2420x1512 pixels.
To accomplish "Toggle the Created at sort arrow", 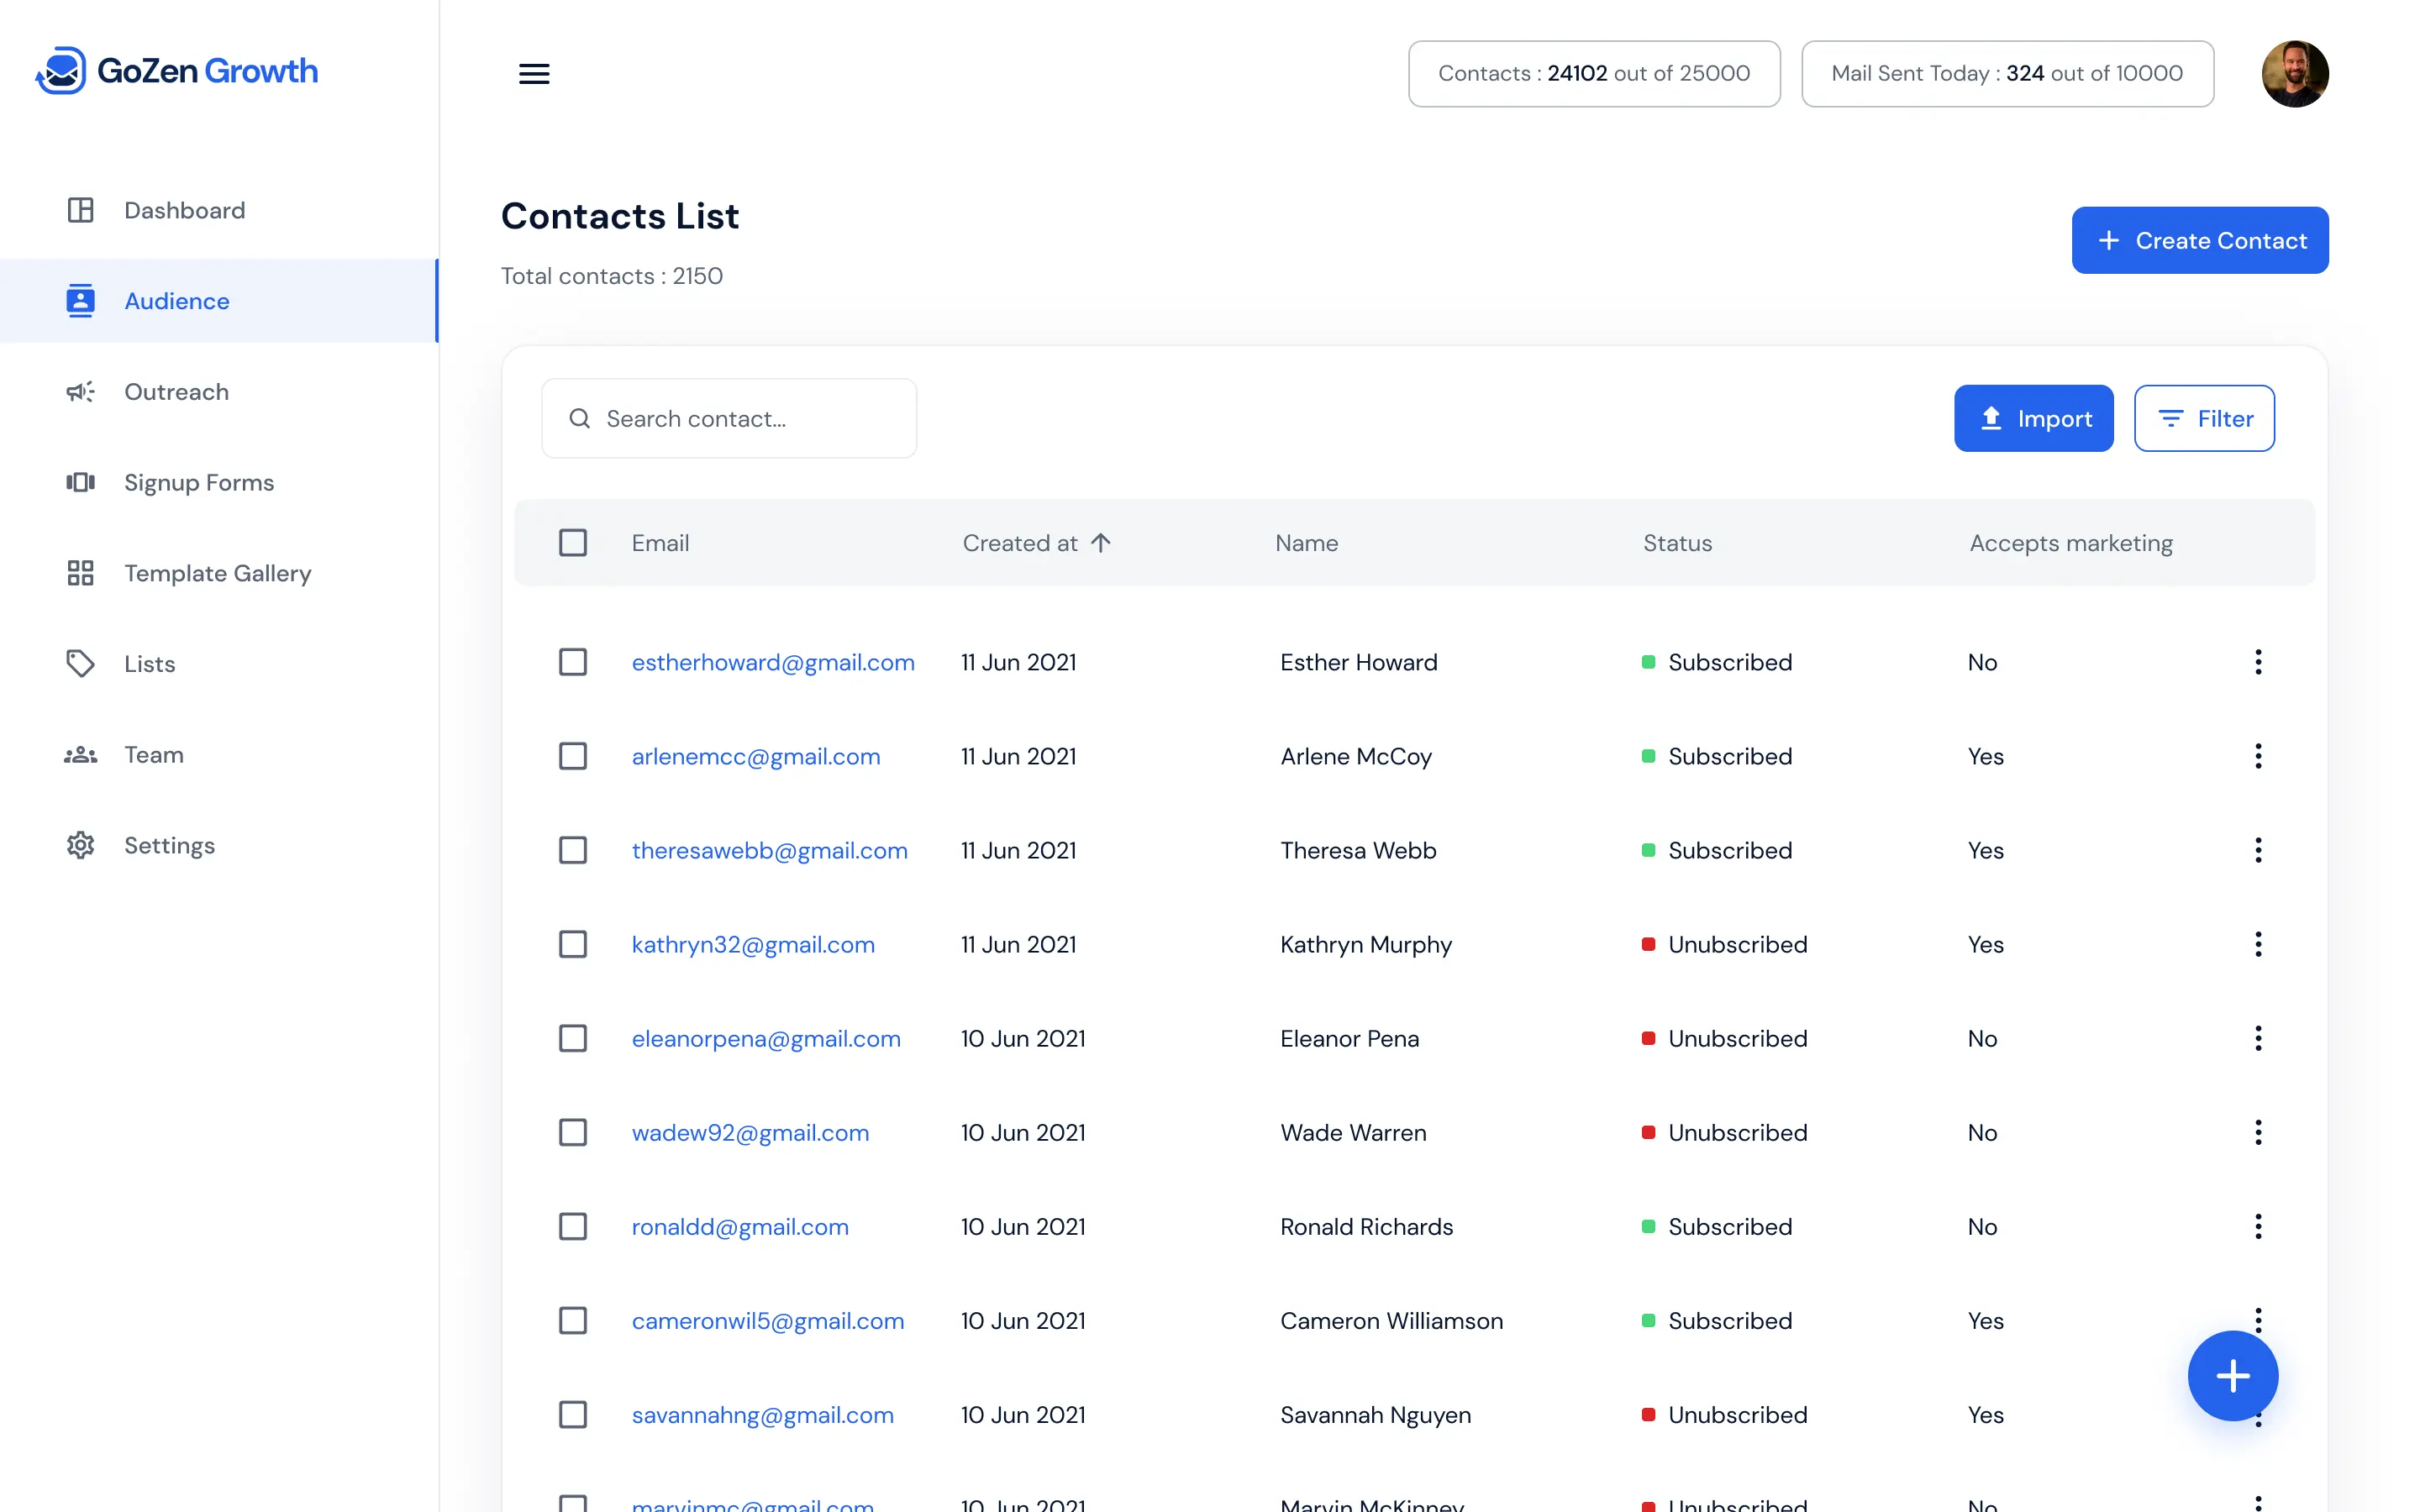I will coord(1102,542).
